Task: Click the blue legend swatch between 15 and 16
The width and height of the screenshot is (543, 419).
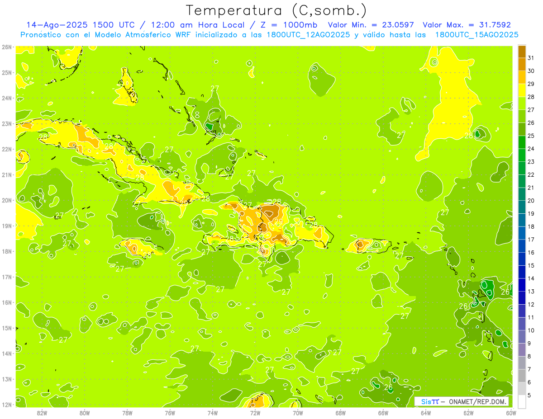Action: tap(522, 259)
